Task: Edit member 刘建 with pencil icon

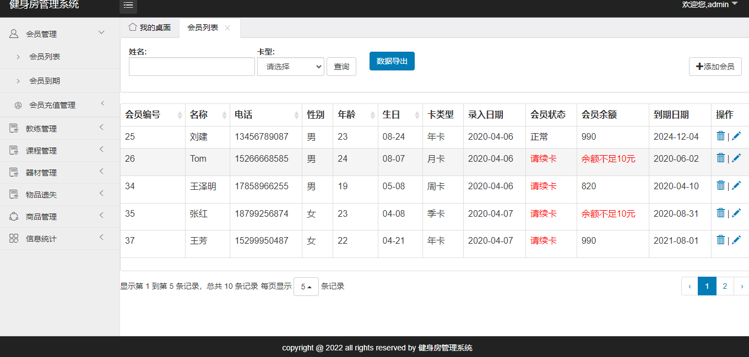Action: click(x=736, y=136)
